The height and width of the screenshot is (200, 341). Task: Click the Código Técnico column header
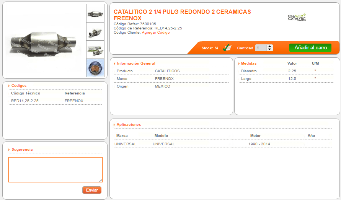26,93
